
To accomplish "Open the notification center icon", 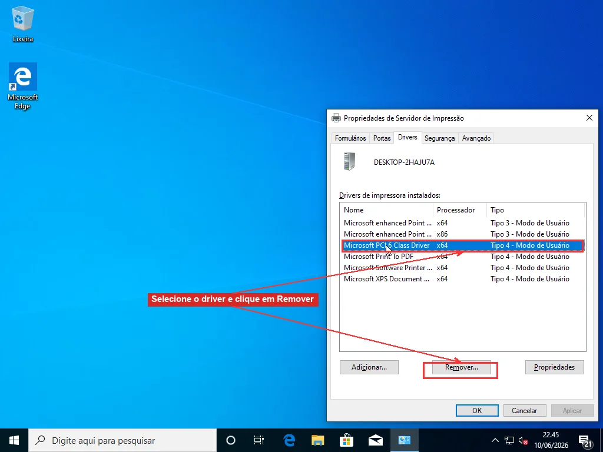I will [584, 441].
